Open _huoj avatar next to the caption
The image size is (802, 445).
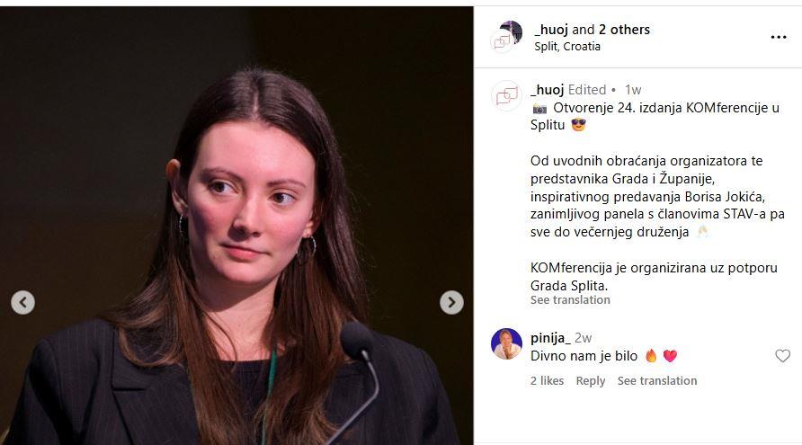click(506, 95)
